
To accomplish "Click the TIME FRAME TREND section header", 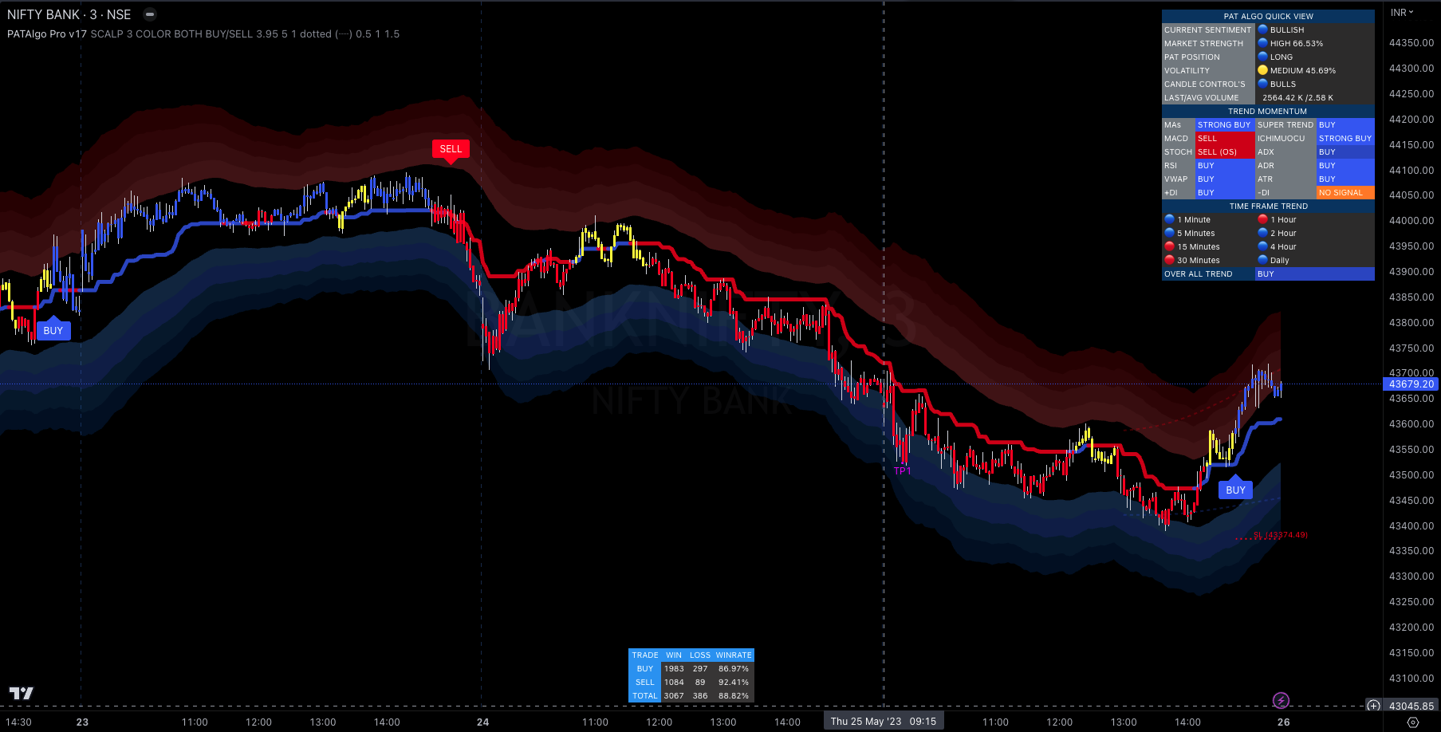I will click(1268, 206).
